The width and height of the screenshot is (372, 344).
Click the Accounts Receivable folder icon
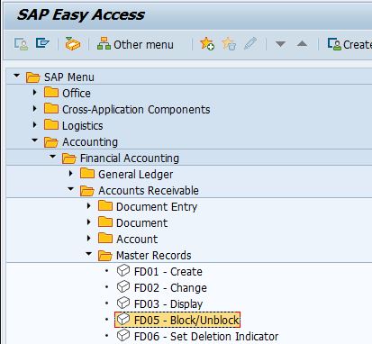tap(87, 191)
